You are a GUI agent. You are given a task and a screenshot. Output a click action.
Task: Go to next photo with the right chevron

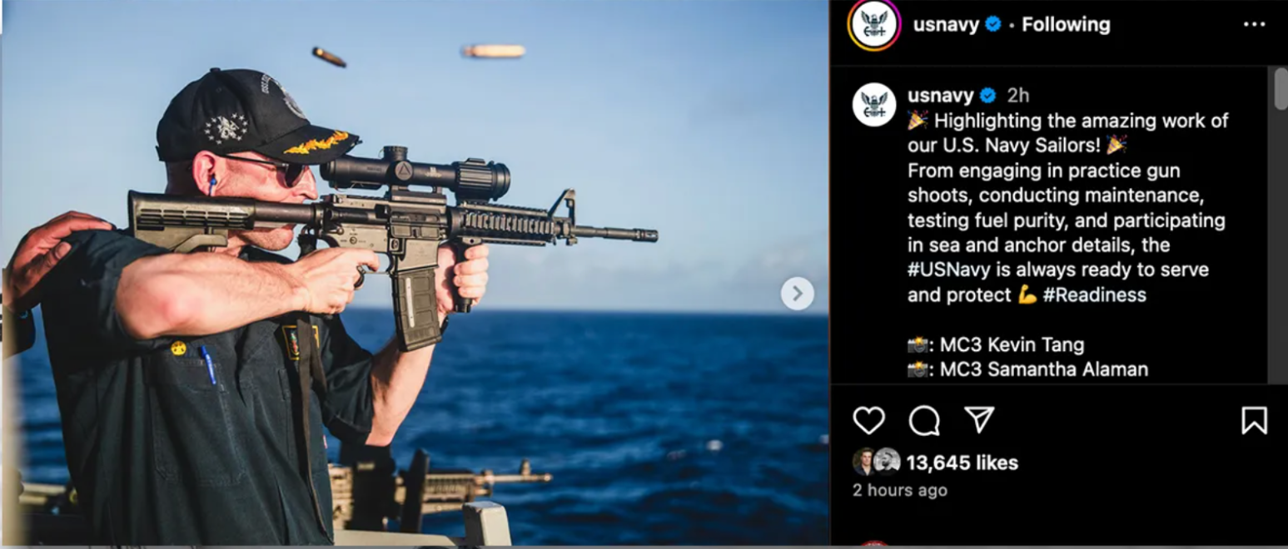tap(797, 294)
